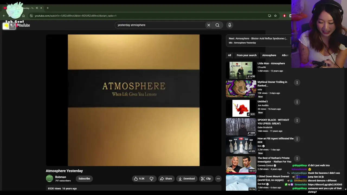Select the From your search chip
The height and width of the screenshot is (195, 347).
(246, 55)
